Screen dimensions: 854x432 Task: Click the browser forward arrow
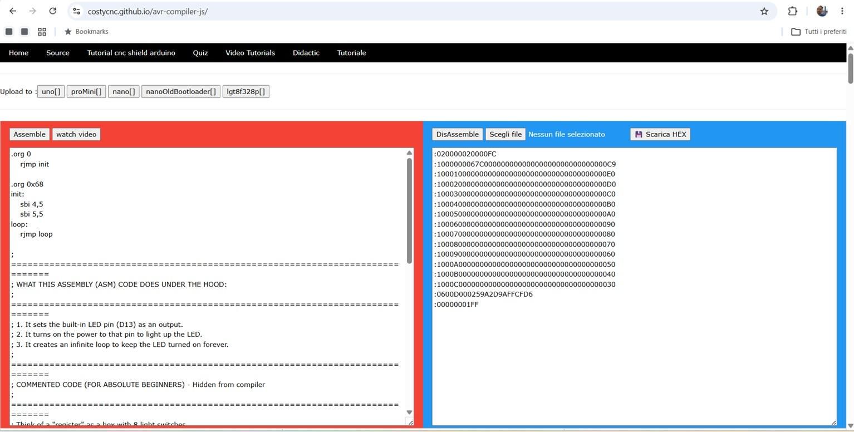32,11
